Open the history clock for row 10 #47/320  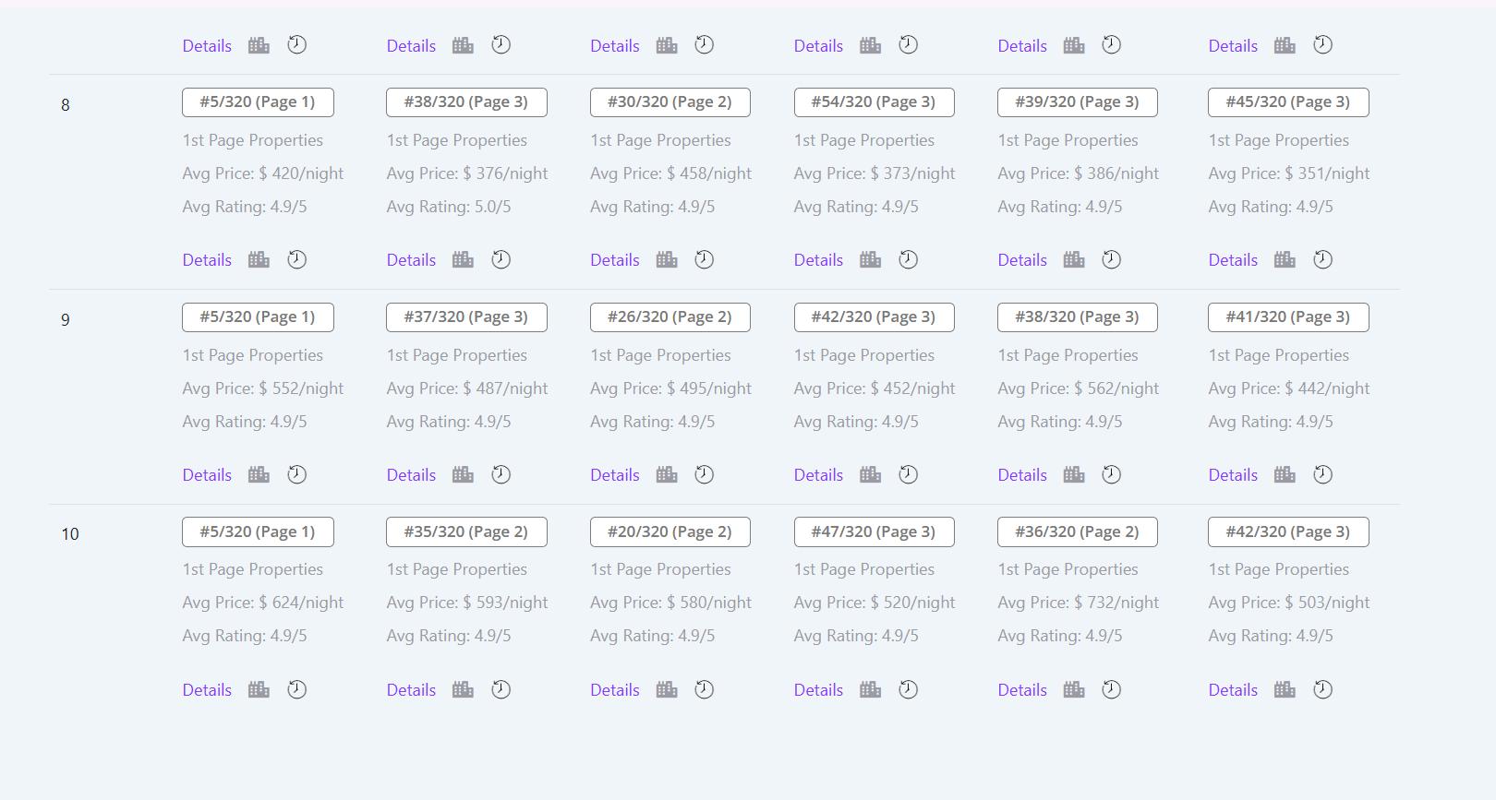coord(909,689)
